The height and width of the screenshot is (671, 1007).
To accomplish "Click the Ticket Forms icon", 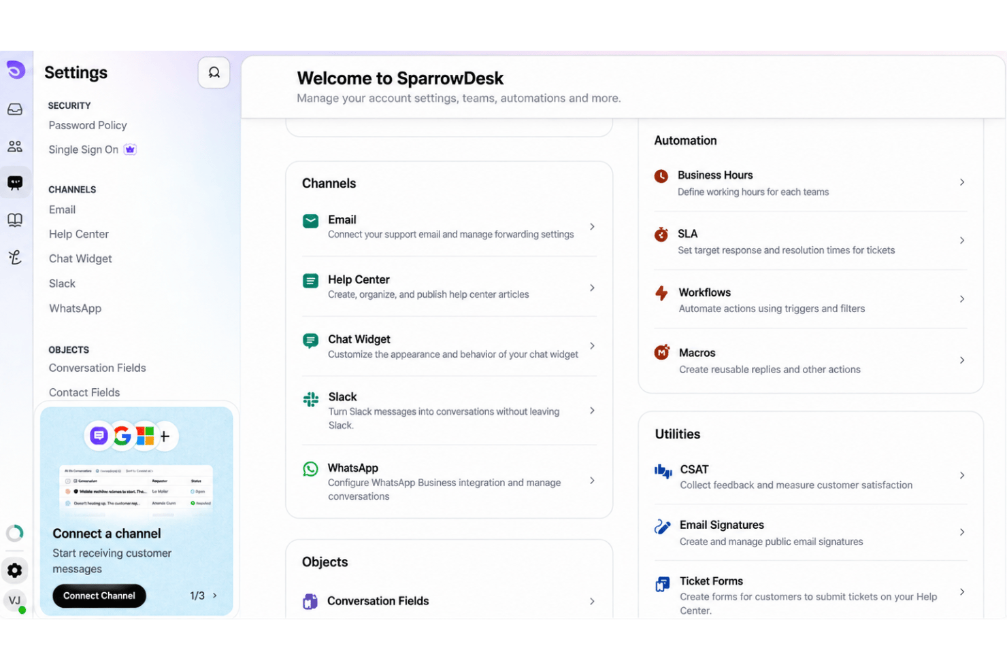I will pyautogui.click(x=663, y=584).
